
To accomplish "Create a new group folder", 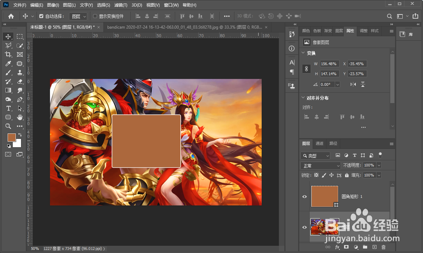I will click(x=365, y=247).
